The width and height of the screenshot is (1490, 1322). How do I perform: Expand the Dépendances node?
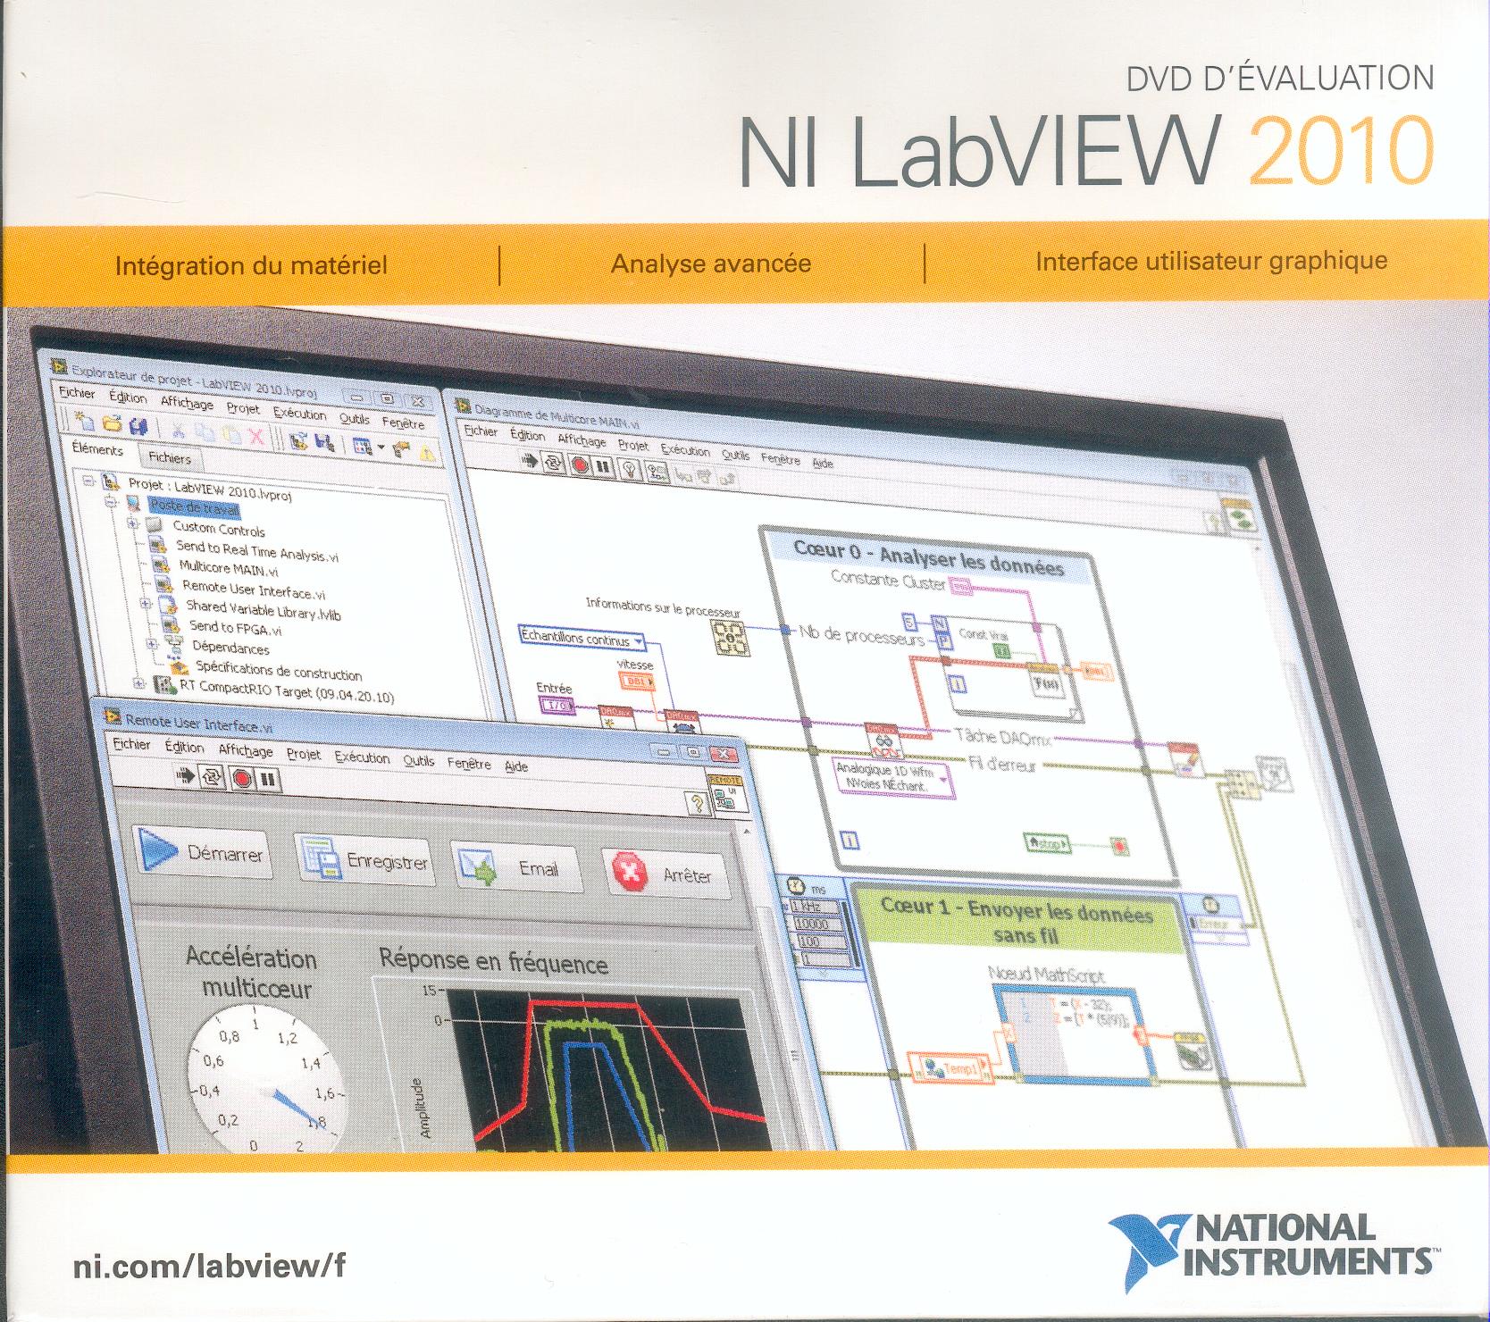(152, 643)
